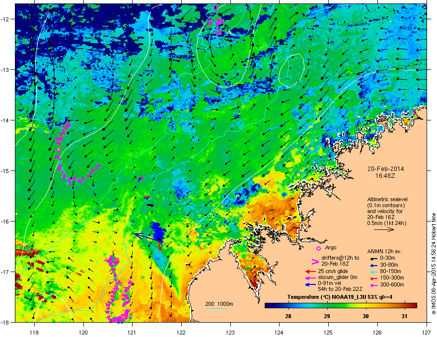
Task: Click the red 25 cm/s glide arrow
Action: click(x=310, y=272)
